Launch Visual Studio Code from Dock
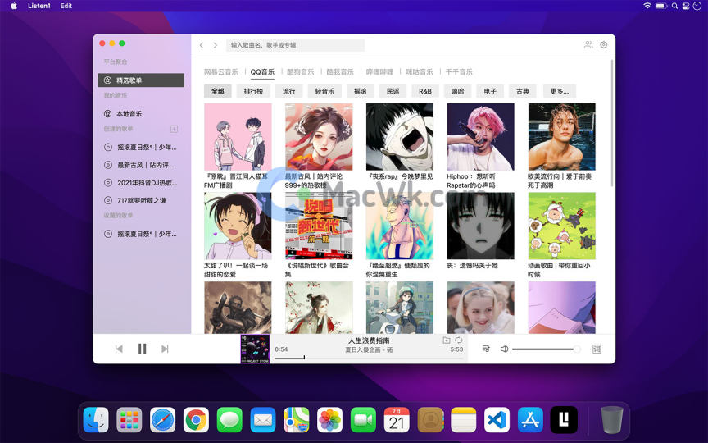 [x=497, y=420]
